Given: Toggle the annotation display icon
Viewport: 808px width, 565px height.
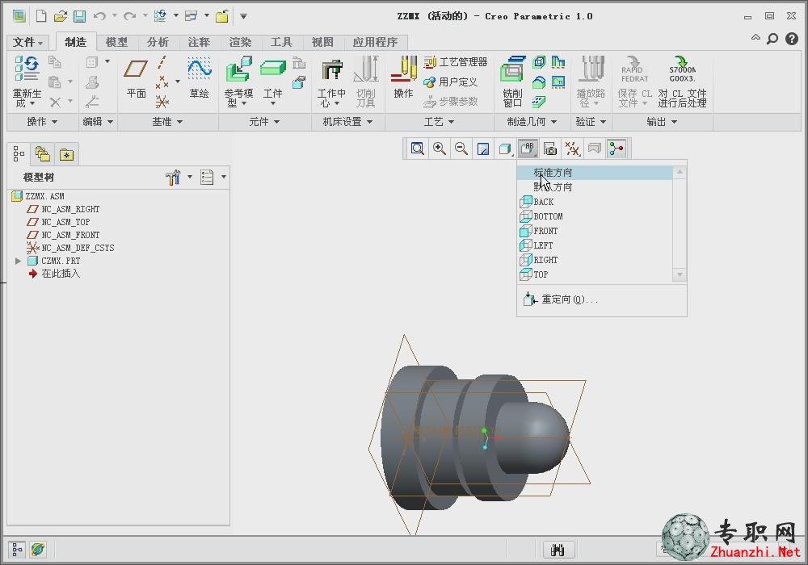Looking at the screenshot, I should click(595, 149).
